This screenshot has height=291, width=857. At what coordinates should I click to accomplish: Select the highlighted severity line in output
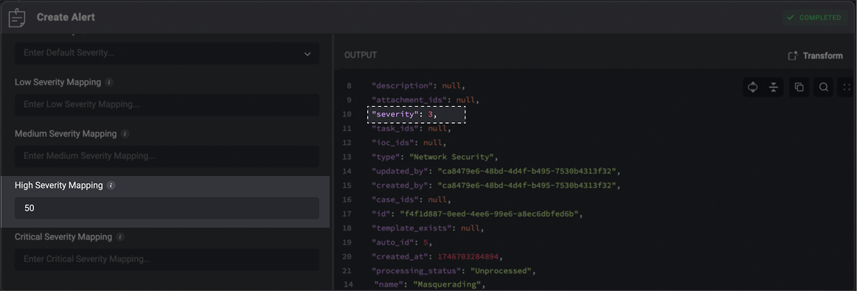(416, 115)
